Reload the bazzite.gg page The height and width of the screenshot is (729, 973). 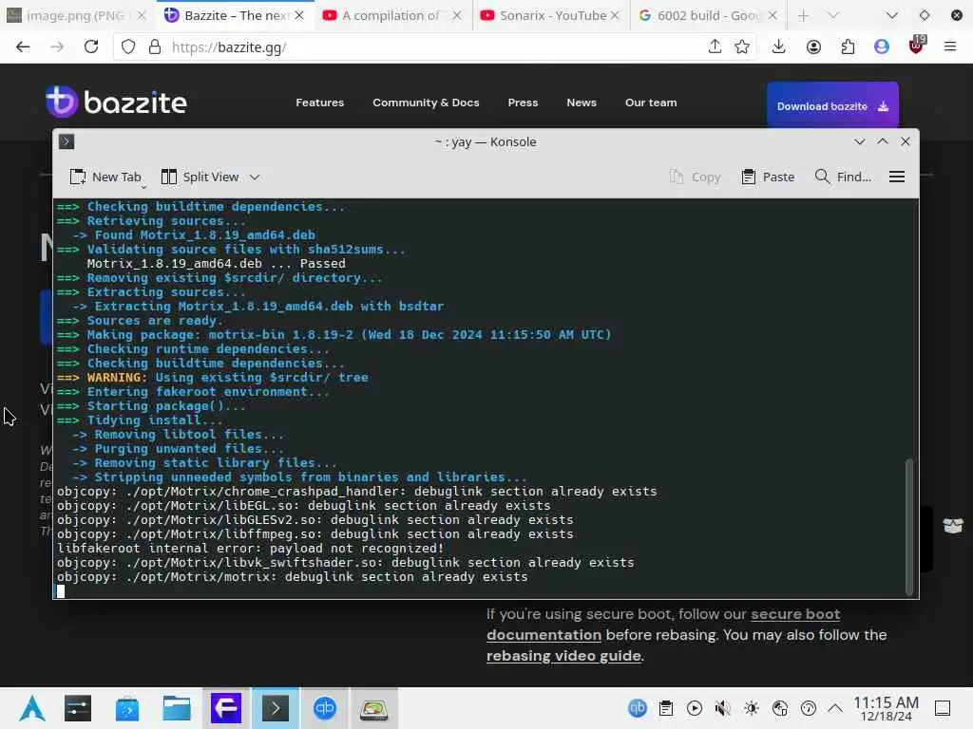click(x=91, y=47)
